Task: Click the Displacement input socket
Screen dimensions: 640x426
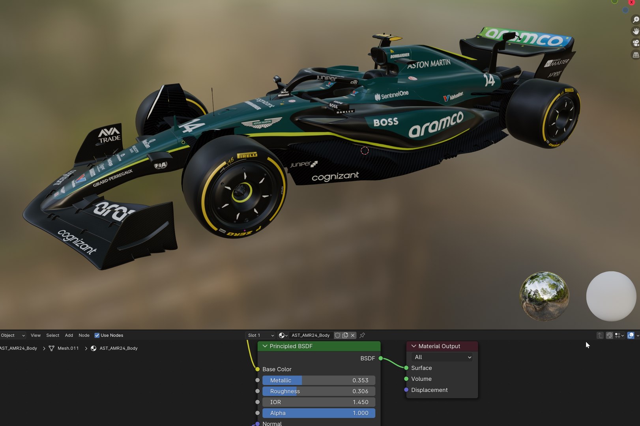Action: pos(406,390)
